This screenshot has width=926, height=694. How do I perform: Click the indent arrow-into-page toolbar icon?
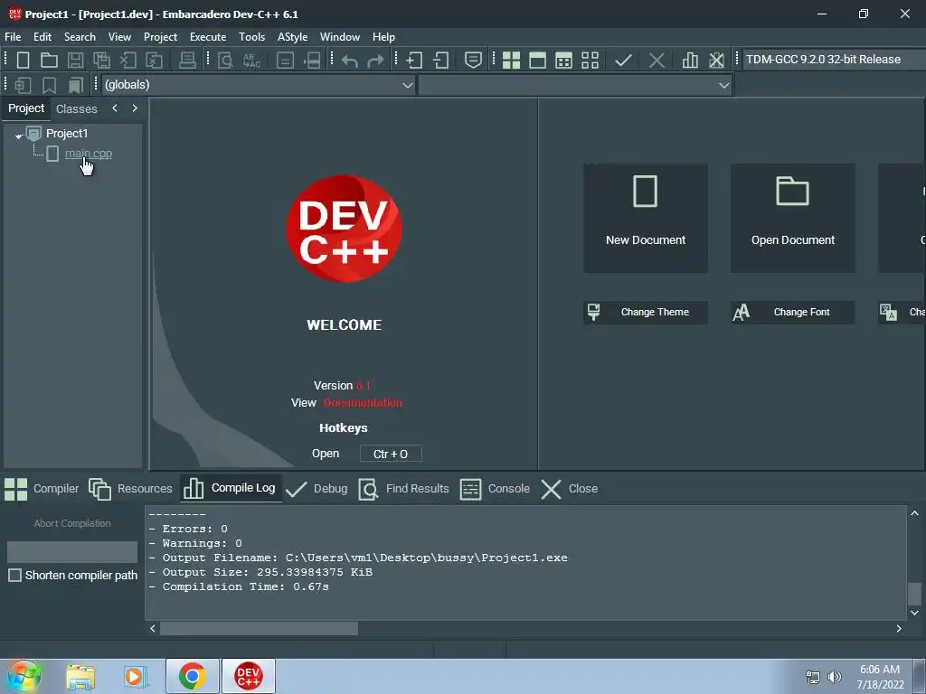coord(414,61)
